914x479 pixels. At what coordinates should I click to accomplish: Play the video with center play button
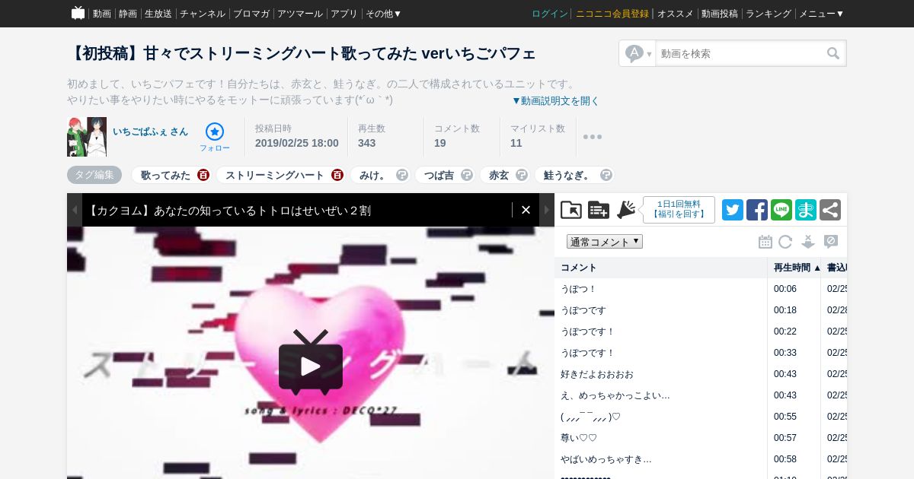[x=311, y=363]
